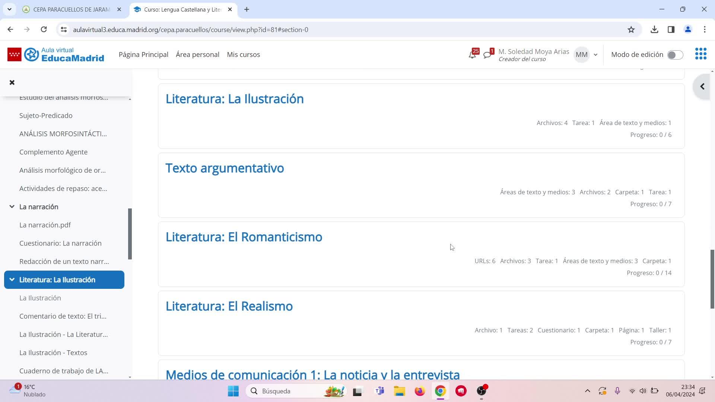Close the course index drawer
Image resolution: width=715 pixels, height=402 pixels.
click(12, 82)
